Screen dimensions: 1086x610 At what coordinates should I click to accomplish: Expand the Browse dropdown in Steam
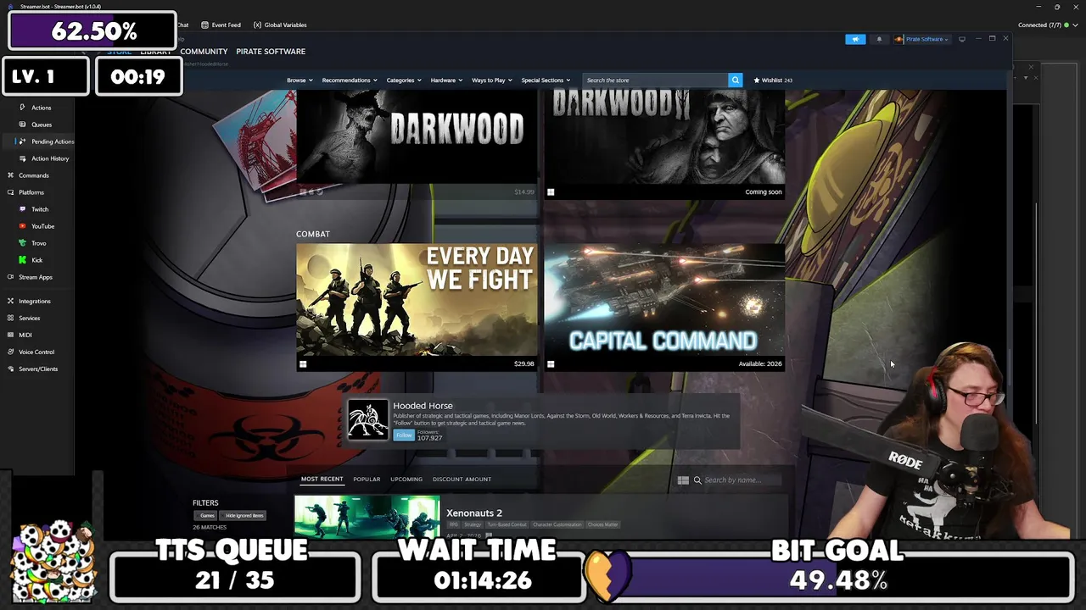[x=299, y=80]
